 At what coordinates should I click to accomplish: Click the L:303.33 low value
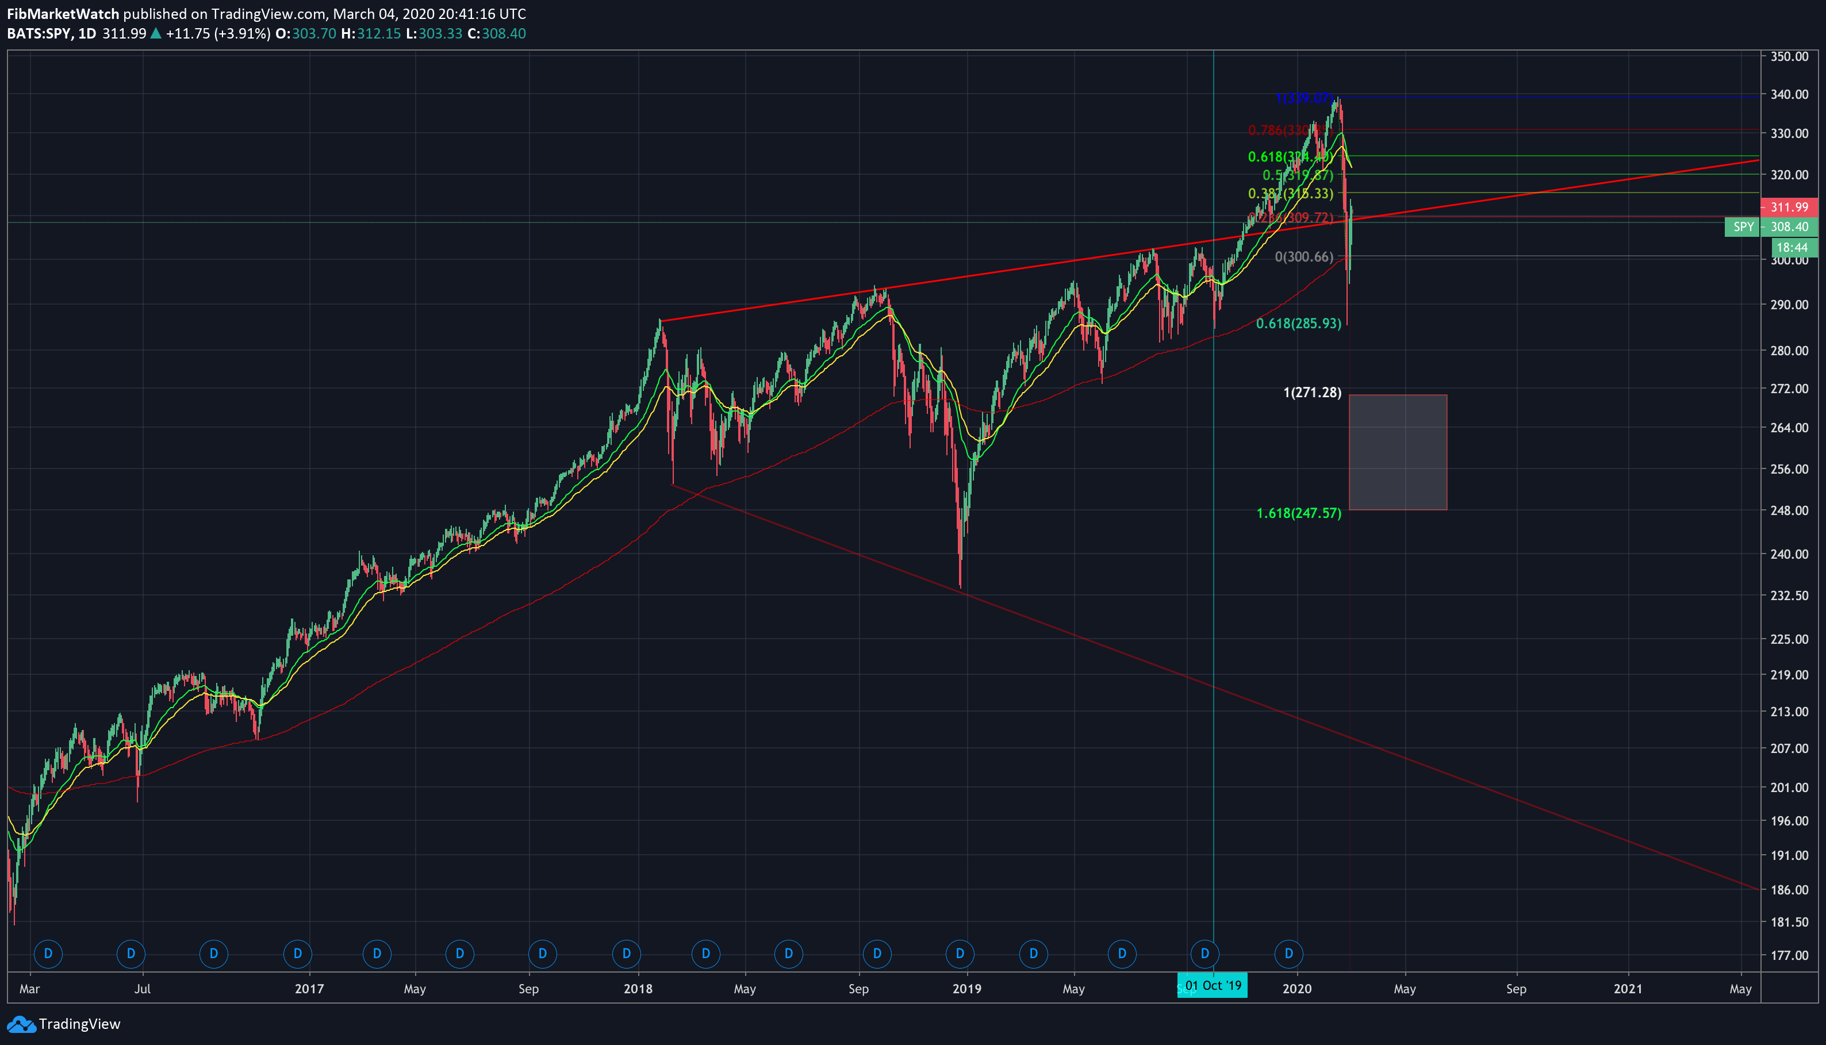coord(434,34)
